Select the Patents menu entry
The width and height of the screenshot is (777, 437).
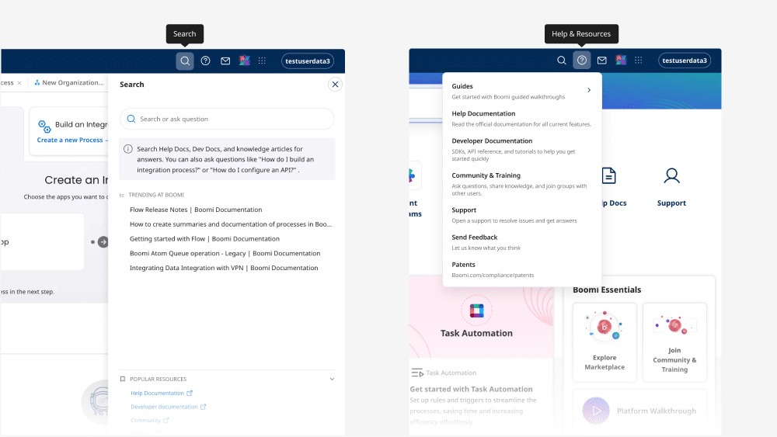[x=464, y=265]
